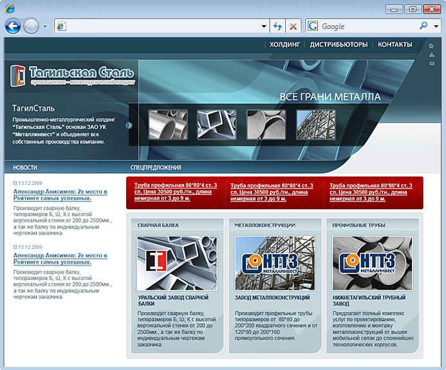Click the home icon on site header
The width and height of the screenshot is (446, 370).
click(x=431, y=46)
